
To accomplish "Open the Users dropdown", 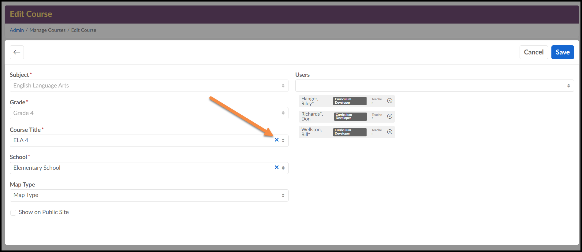I will (x=434, y=86).
